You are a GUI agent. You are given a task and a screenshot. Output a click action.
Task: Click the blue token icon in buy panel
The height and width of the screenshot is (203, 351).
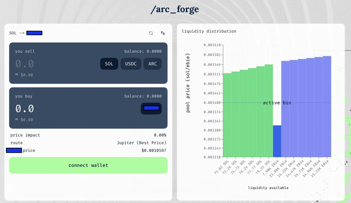click(x=151, y=108)
